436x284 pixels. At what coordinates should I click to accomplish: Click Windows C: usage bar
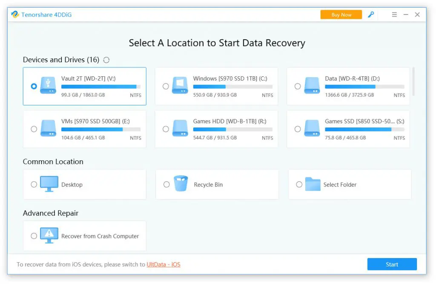pos(233,87)
